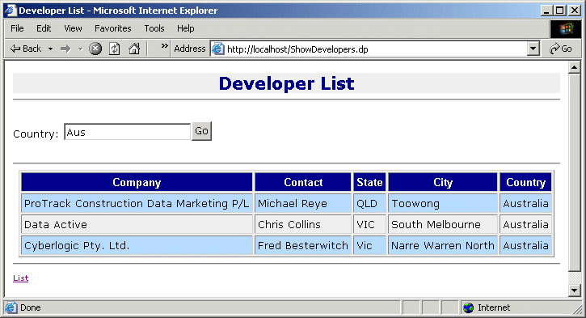Select the Data Active company cell
Image resolution: width=586 pixels, height=318 pixels.
[137, 224]
